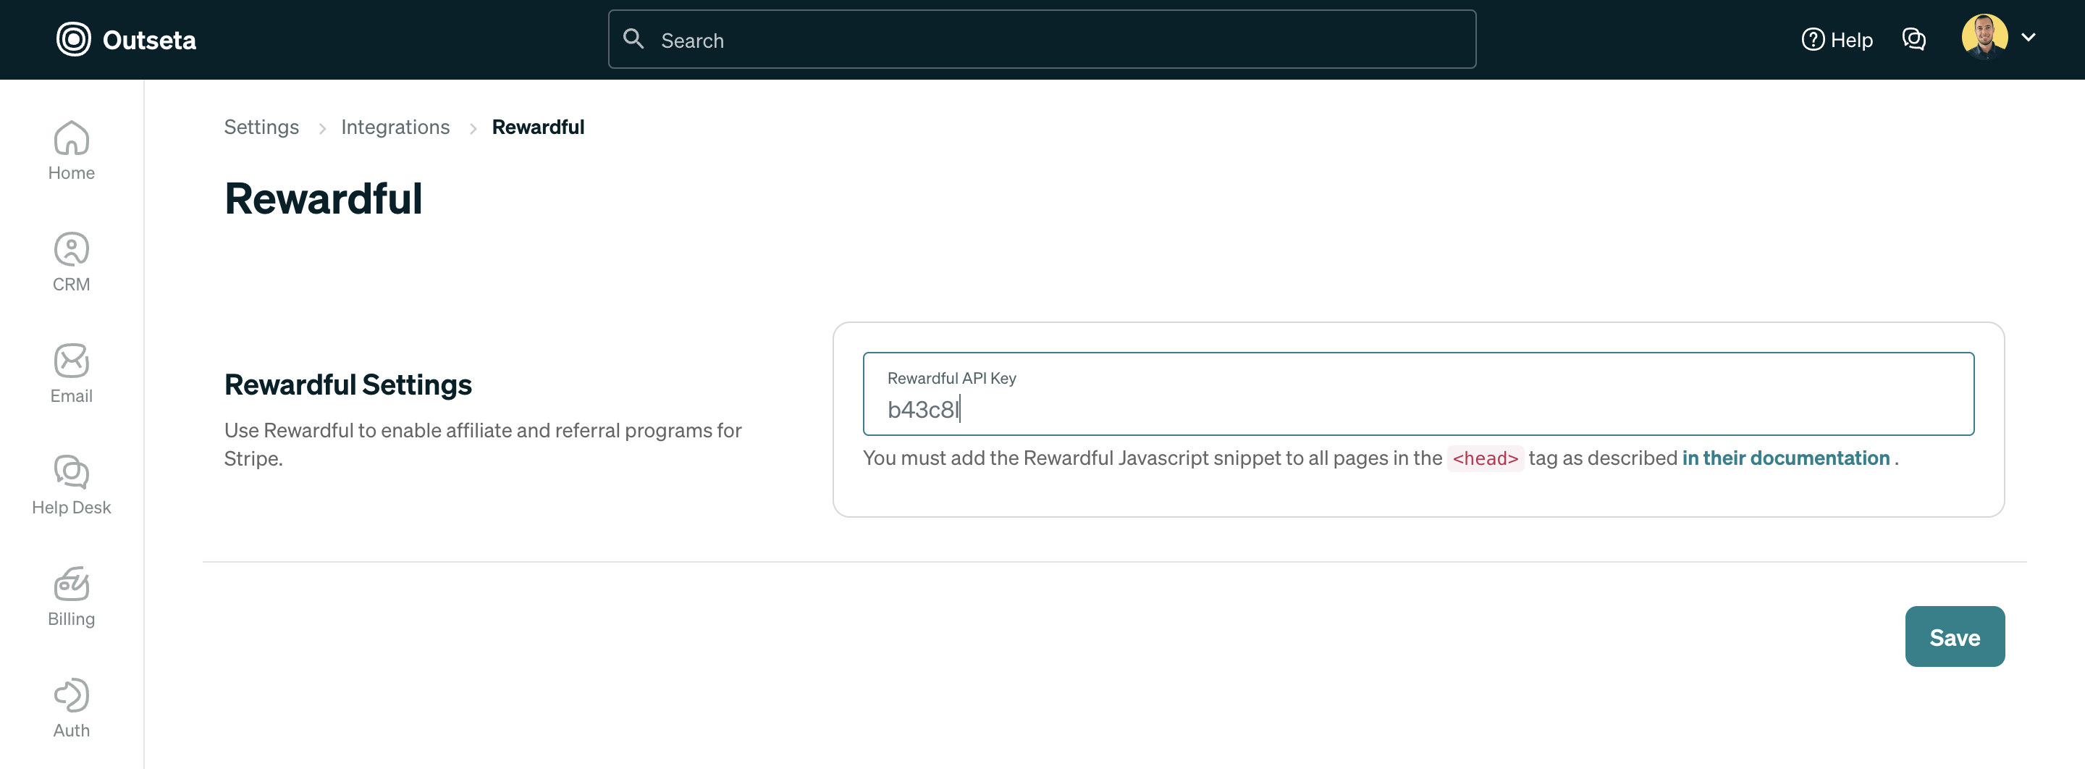Click the Outseta logo icon
Screen dimensions: 2085x769
coord(74,39)
